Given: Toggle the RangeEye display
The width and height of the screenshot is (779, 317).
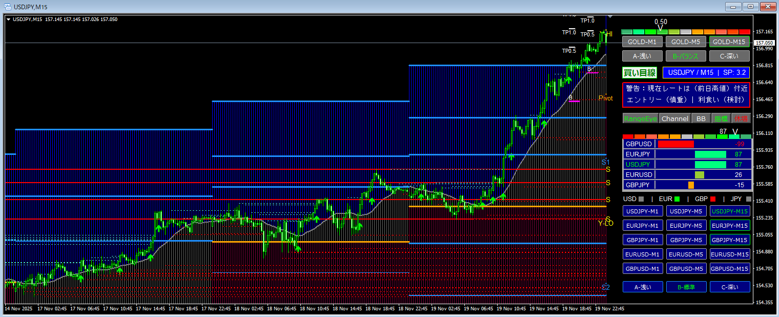Looking at the screenshot, I should (640, 118).
